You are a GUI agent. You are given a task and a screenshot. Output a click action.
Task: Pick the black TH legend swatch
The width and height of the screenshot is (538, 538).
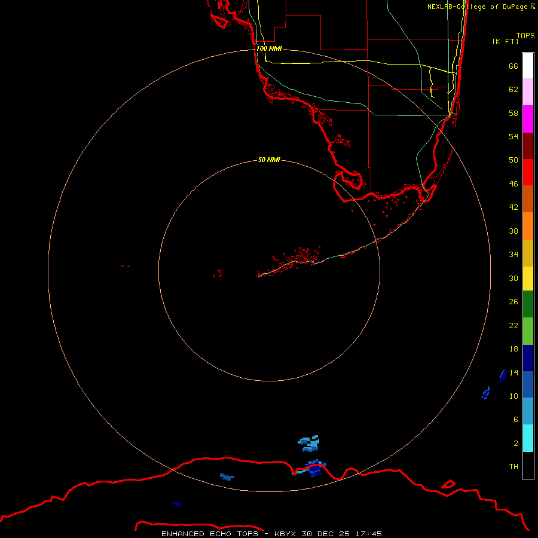coord(528,465)
